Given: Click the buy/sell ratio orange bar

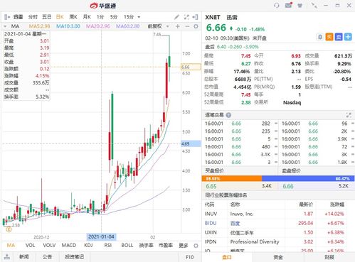Looking at the screenshot, I should [232, 178].
